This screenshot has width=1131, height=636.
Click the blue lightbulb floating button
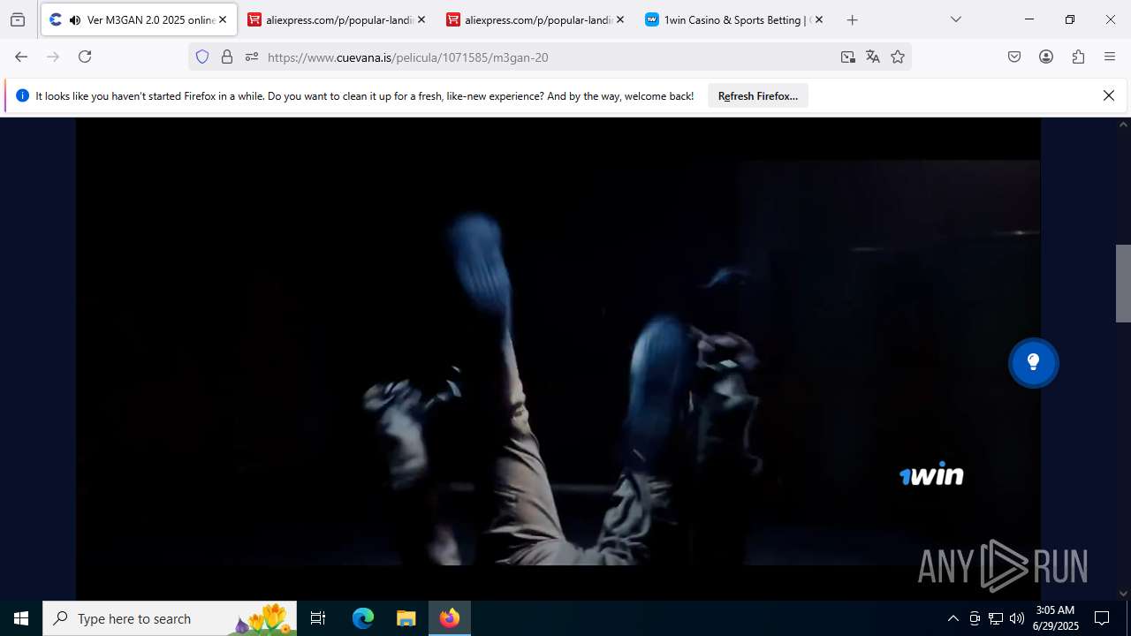[1034, 363]
